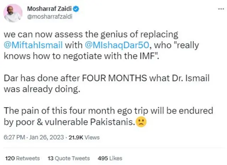The height and width of the screenshot is (165, 227).
Task: Show the 120 Retweets list
Action: point(23,158)
